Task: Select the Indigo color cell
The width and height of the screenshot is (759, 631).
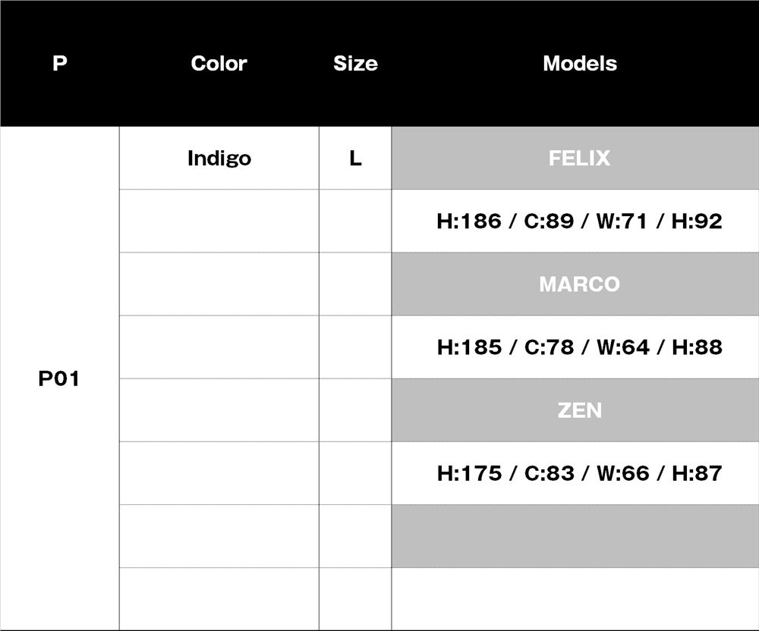Action: [x=219, y=159]
